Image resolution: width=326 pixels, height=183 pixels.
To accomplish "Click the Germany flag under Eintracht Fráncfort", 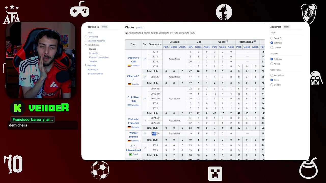I will 129,127.
